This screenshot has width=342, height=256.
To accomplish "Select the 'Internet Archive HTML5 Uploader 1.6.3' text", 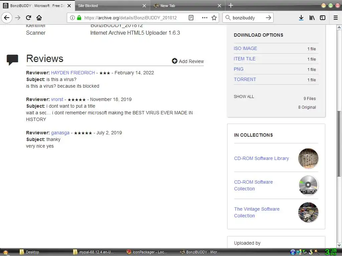I will pos(135,33).
